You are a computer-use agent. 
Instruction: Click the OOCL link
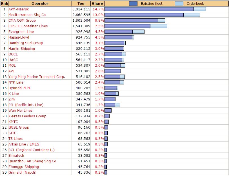point(13,54)
